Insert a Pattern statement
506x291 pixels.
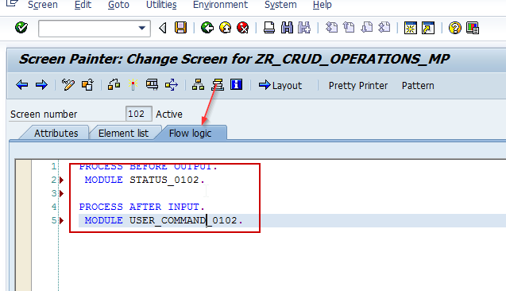418,86
